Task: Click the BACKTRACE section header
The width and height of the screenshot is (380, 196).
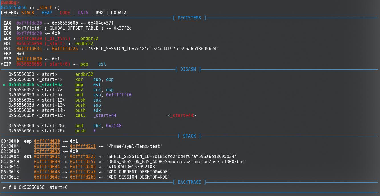Action: pos(189,182)
